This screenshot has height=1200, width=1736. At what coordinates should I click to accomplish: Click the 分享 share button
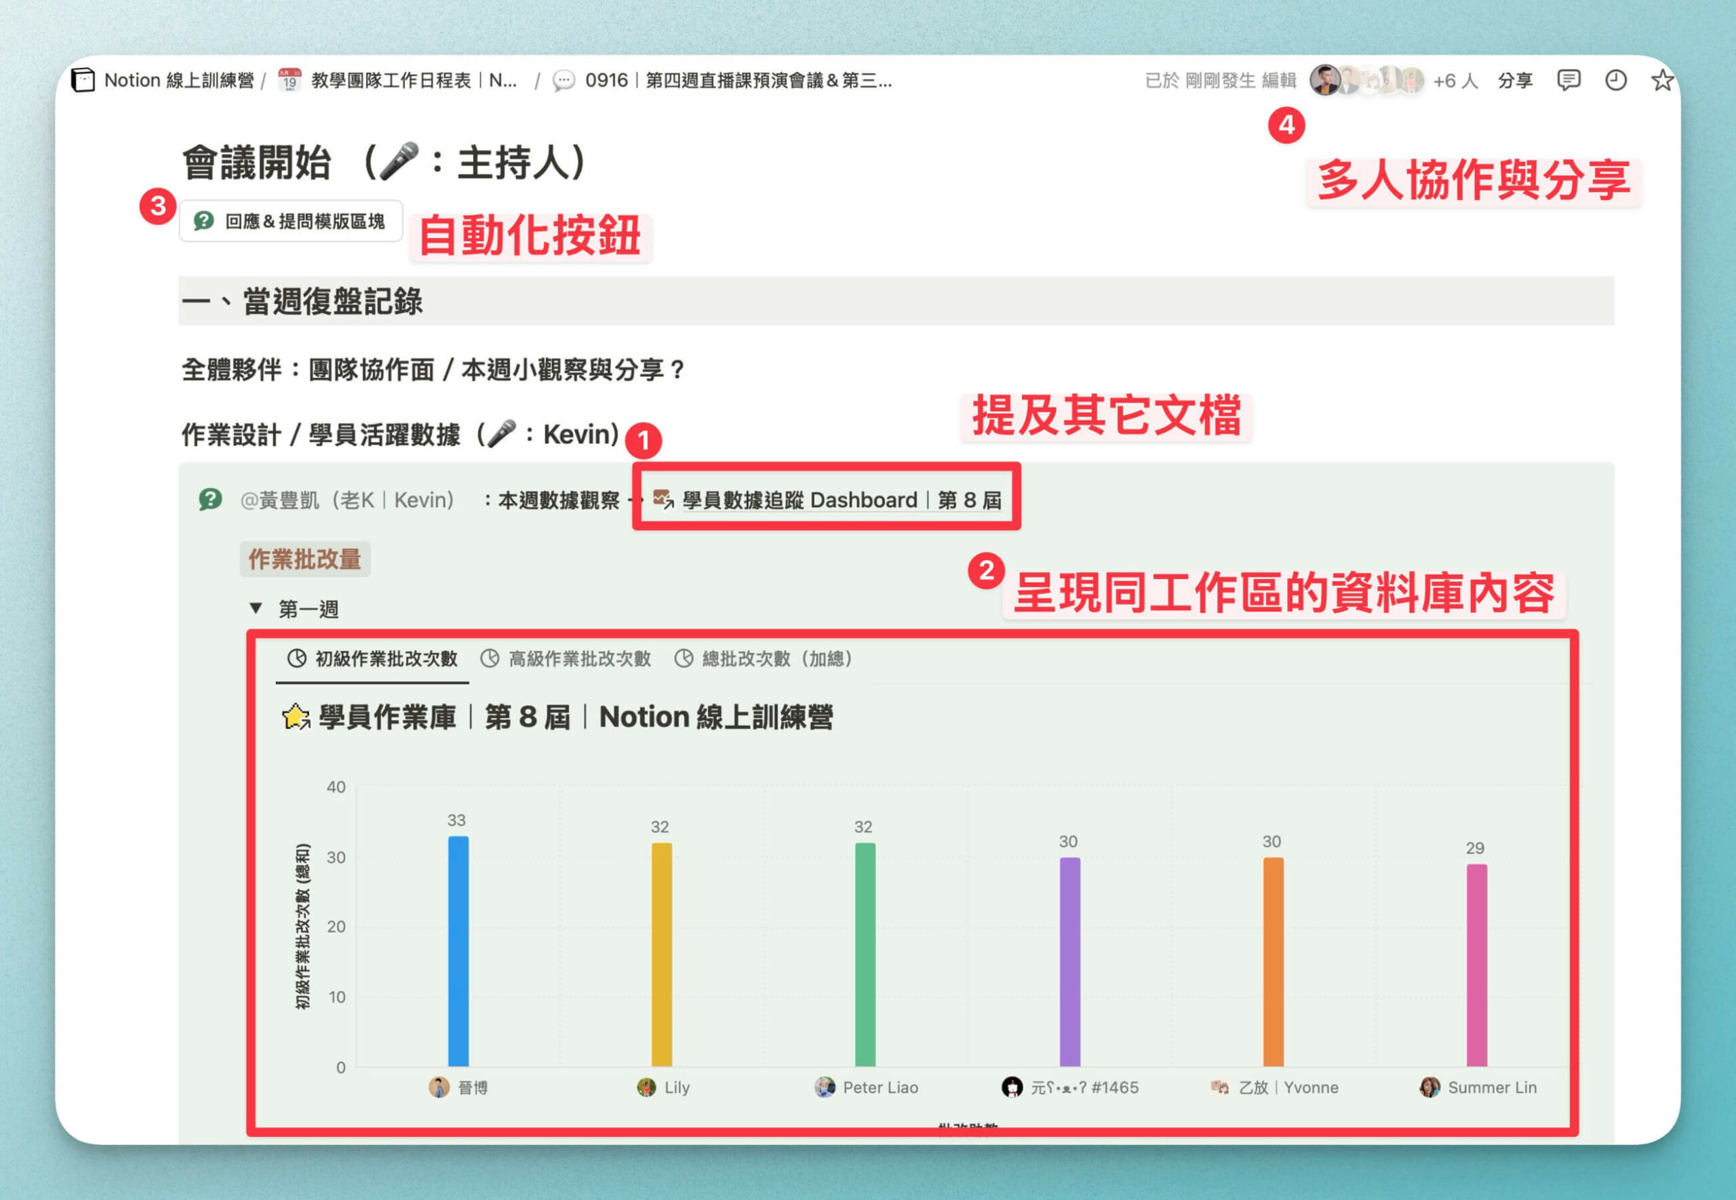[1515, 81]
